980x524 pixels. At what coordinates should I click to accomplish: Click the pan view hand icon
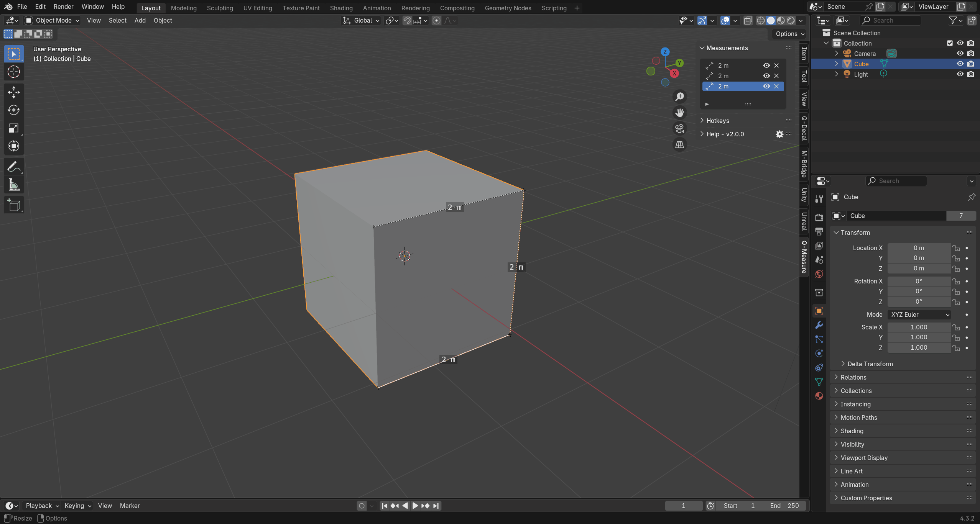[679, 113]
